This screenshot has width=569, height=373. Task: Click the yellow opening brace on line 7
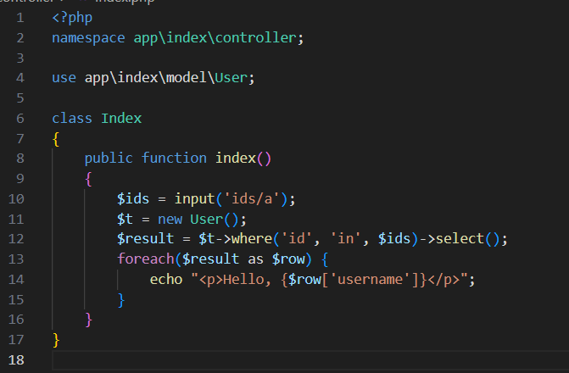point(56,139)
